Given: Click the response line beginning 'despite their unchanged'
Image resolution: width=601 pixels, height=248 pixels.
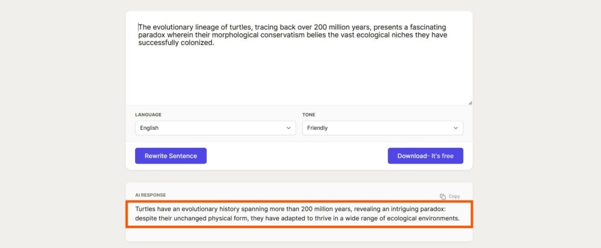Looking at the screenshot, I should 297,219.
